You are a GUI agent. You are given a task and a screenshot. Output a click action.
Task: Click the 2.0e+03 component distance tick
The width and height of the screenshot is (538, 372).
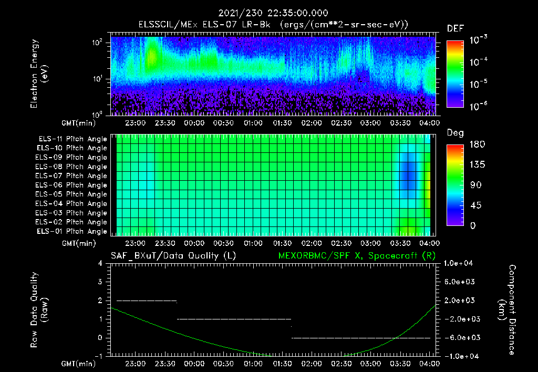[460, 300]
